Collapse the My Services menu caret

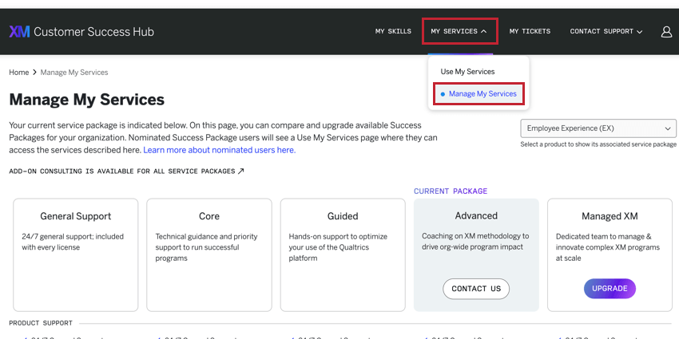(484, 32)
